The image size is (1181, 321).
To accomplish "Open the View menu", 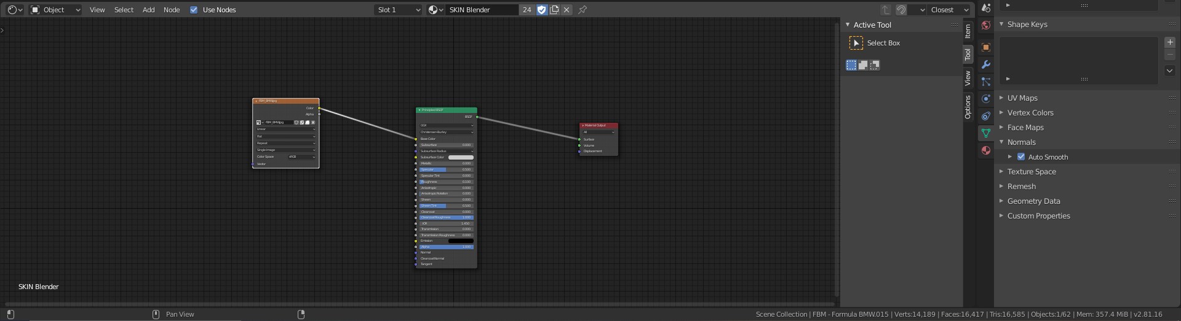I will click(97, 10).
